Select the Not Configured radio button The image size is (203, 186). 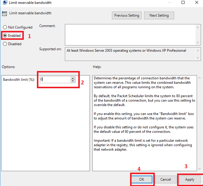tap(5, 27)
